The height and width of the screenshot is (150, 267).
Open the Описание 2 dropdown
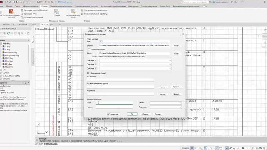[170, 65]
